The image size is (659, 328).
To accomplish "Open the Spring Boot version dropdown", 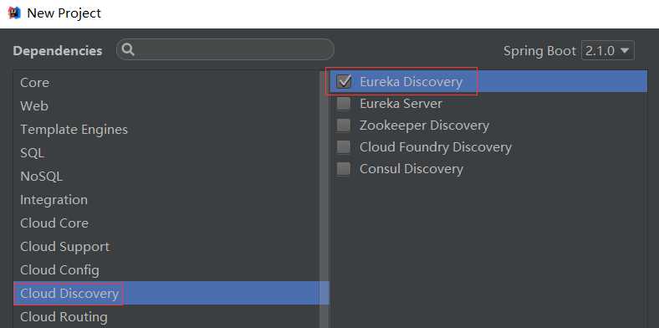I will click(607, 50).
